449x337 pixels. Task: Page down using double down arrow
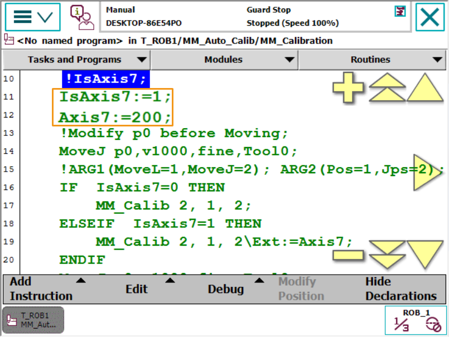(x=387, y=255)
